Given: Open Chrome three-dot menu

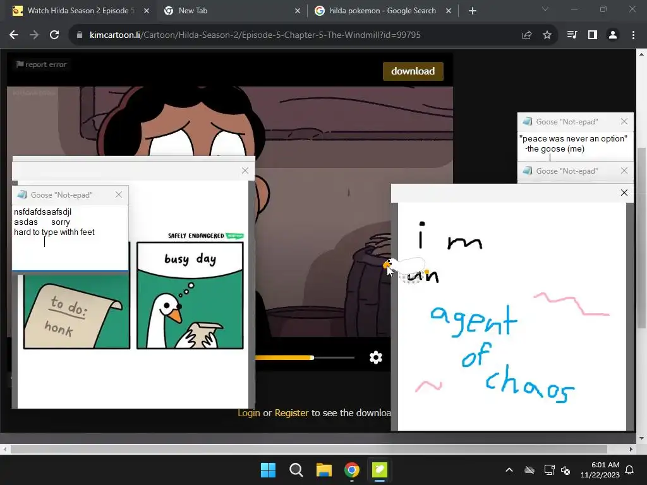Looking at the screenshot, I should 633,35.
